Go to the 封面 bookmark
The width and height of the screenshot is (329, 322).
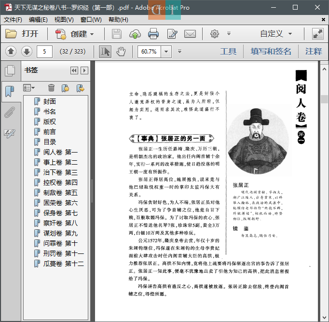(x=50, y=101)
